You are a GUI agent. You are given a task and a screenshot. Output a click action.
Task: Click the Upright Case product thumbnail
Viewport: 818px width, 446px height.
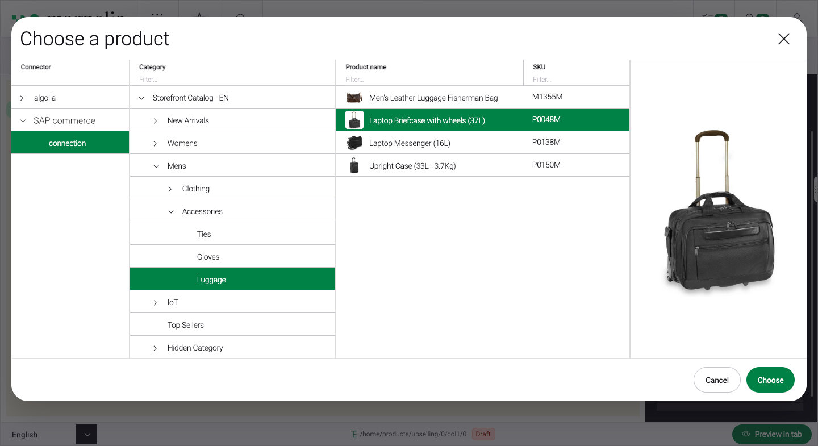coord(354,166)
